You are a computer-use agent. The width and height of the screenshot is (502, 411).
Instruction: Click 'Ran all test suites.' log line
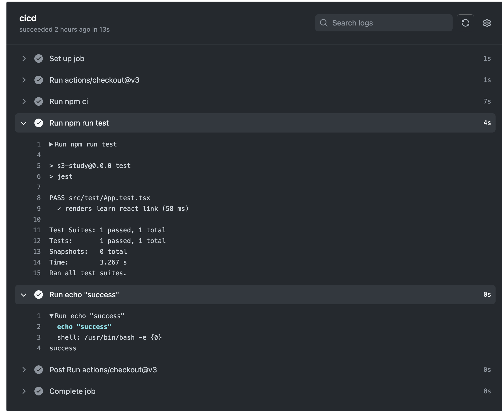point(88,273)
